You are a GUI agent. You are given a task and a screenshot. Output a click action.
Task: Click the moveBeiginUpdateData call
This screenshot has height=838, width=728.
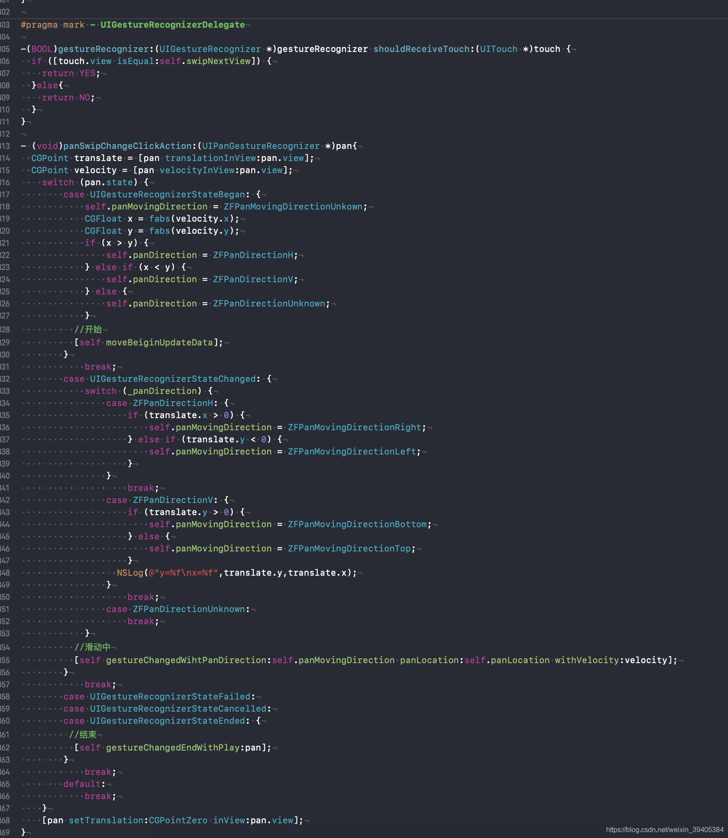click(x=149, y=342)
